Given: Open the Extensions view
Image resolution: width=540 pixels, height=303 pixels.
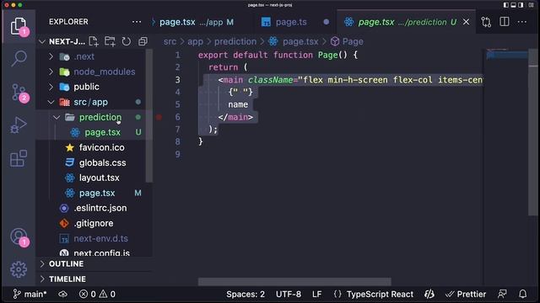Looking at the screenshot, I should click(x=19, y=158).
